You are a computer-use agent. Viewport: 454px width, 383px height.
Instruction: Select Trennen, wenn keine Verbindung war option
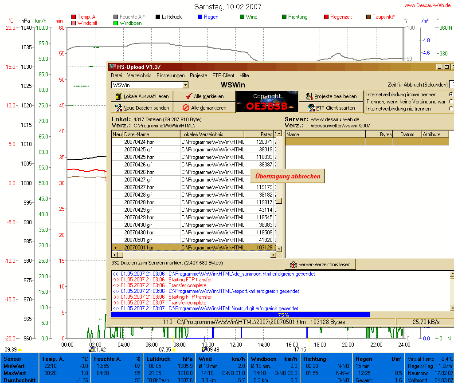pos(451,102)
